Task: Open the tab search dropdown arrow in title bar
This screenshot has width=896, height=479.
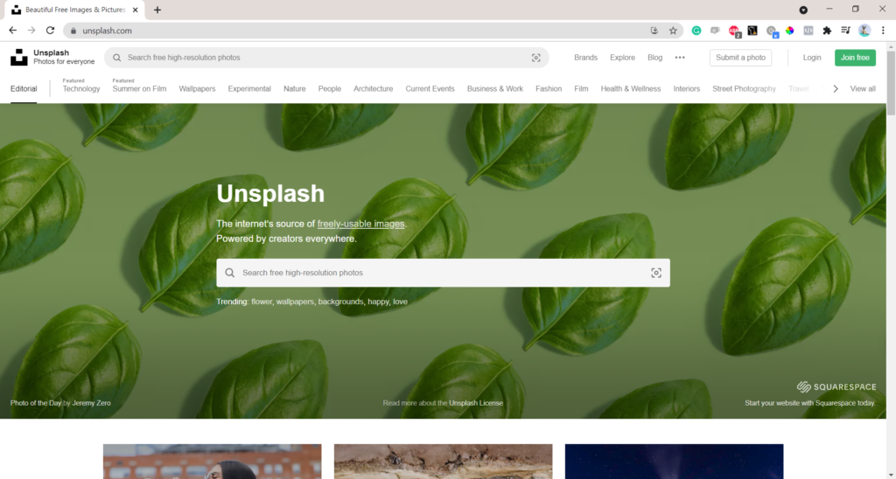Action: 803,10
